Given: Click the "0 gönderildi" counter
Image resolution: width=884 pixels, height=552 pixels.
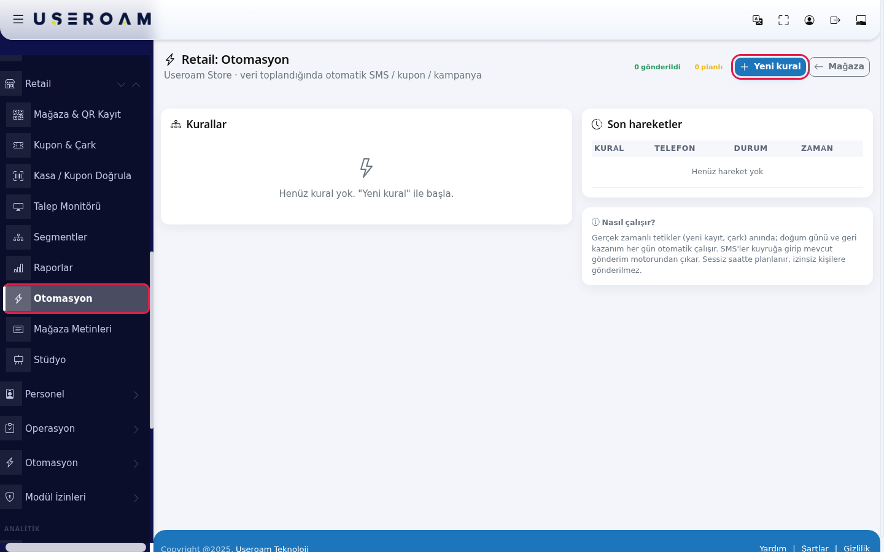Looking at the screenshot, I should [x=657, y=67].
